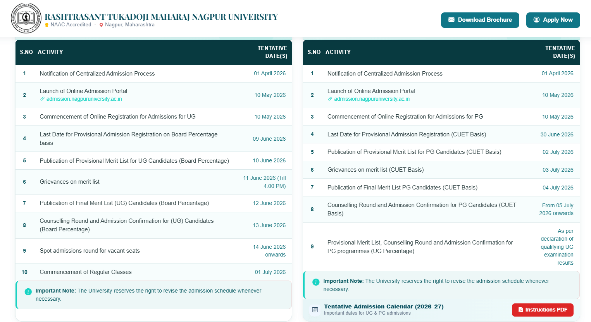The width and height of the screenshot is (591, 322).
Task: Click 'Grievances on merit list (CUET Basis)'
Action: point(376,170)
